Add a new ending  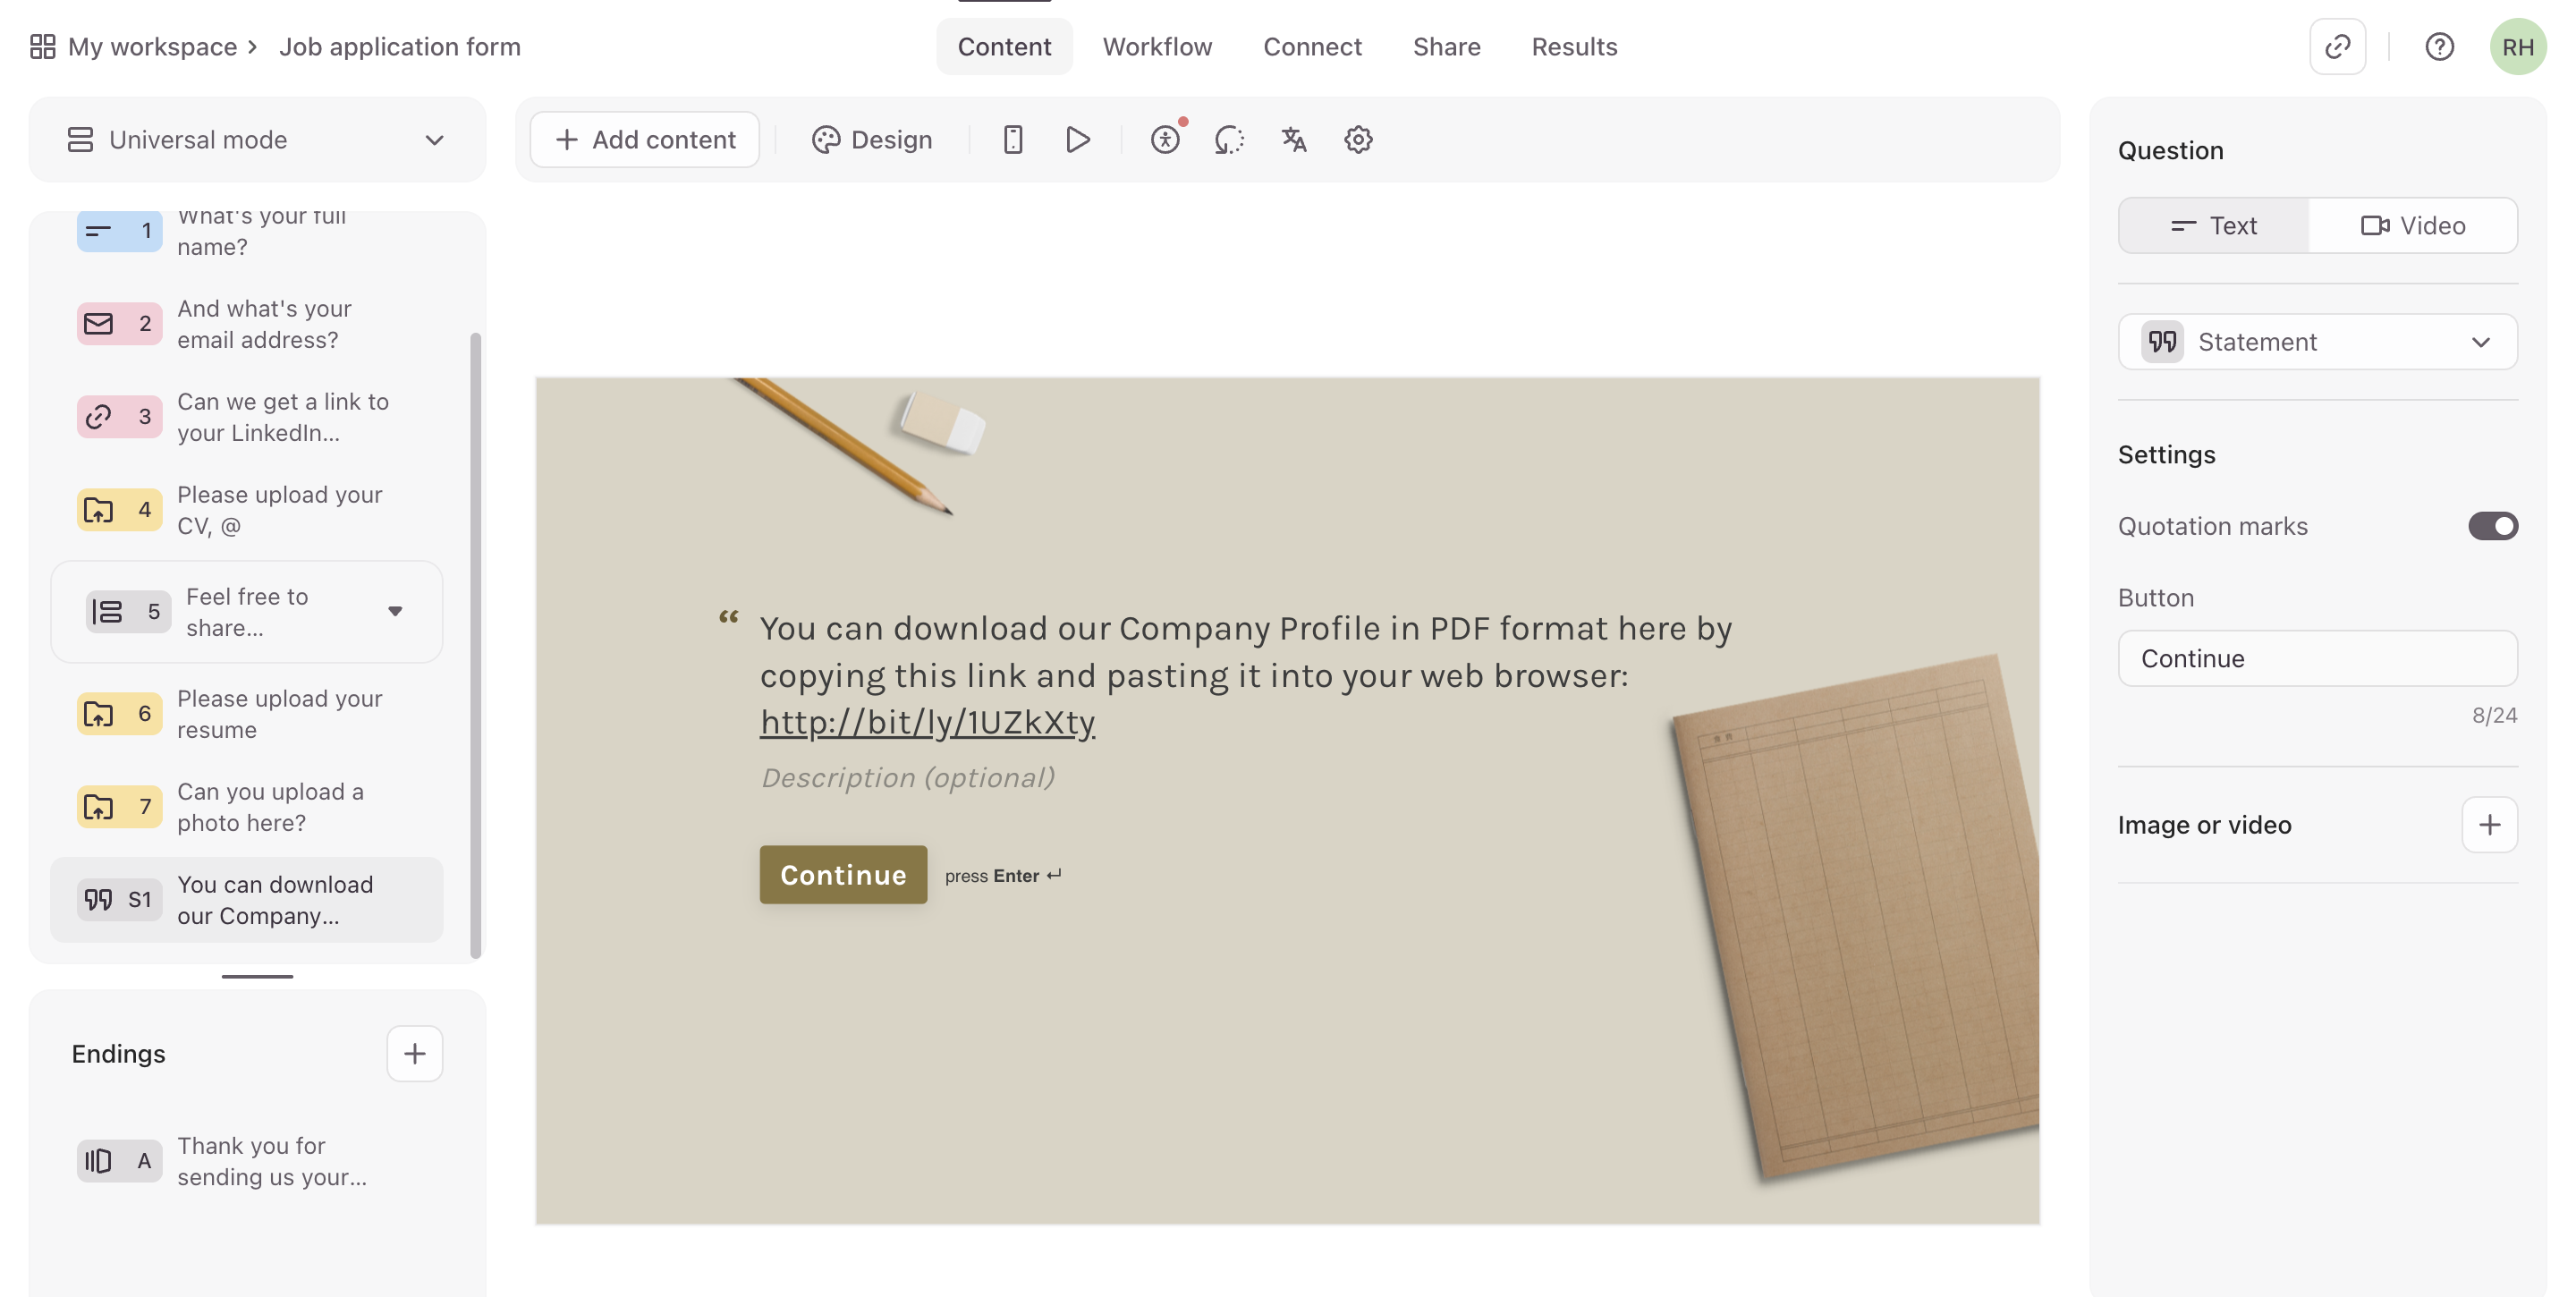coord(414,1054)
